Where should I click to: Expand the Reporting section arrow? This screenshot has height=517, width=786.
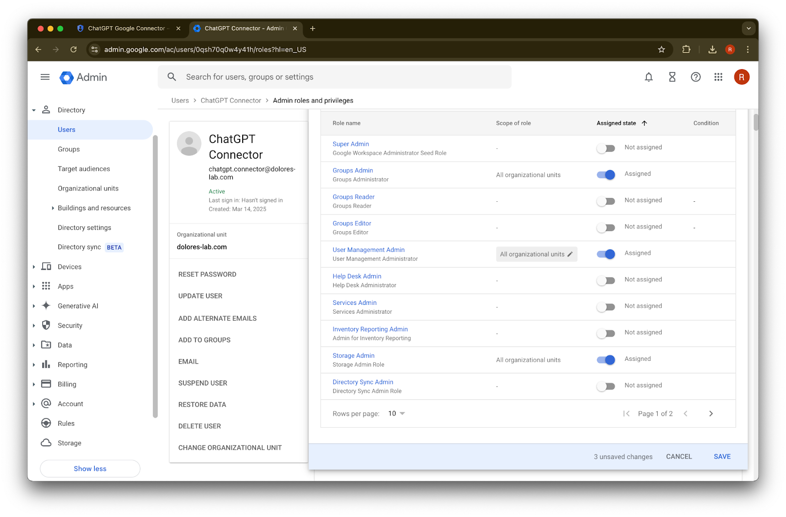click(x=34, y=365)
